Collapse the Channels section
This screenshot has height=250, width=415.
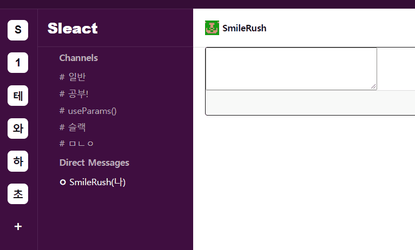(78, 58)
